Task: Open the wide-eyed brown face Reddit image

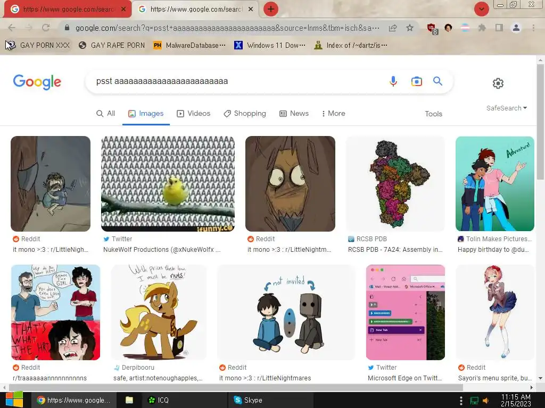Action: (290, 183)
